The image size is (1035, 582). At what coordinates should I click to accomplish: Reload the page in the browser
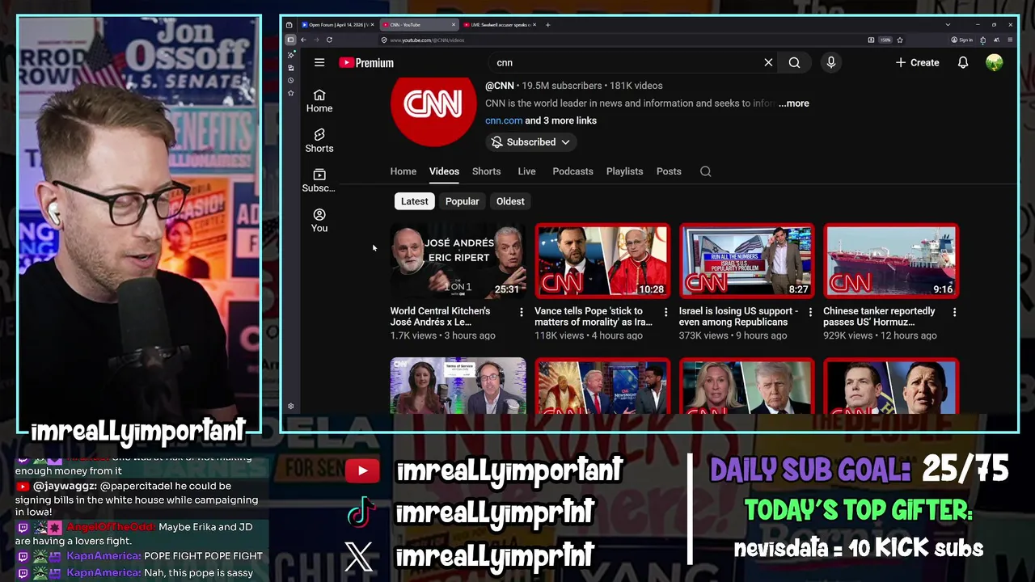click(329, 40)
